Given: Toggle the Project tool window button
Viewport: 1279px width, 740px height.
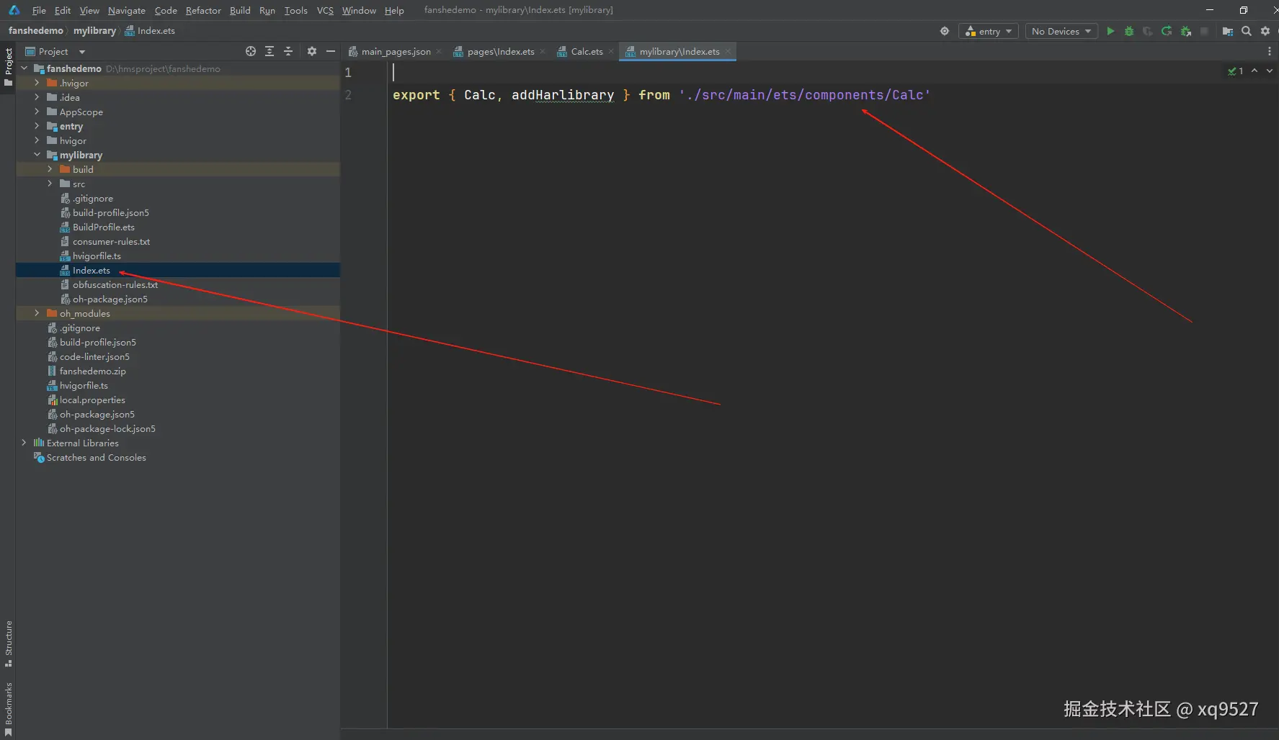Looking at the screenshot, I should (x=8, y=67).
